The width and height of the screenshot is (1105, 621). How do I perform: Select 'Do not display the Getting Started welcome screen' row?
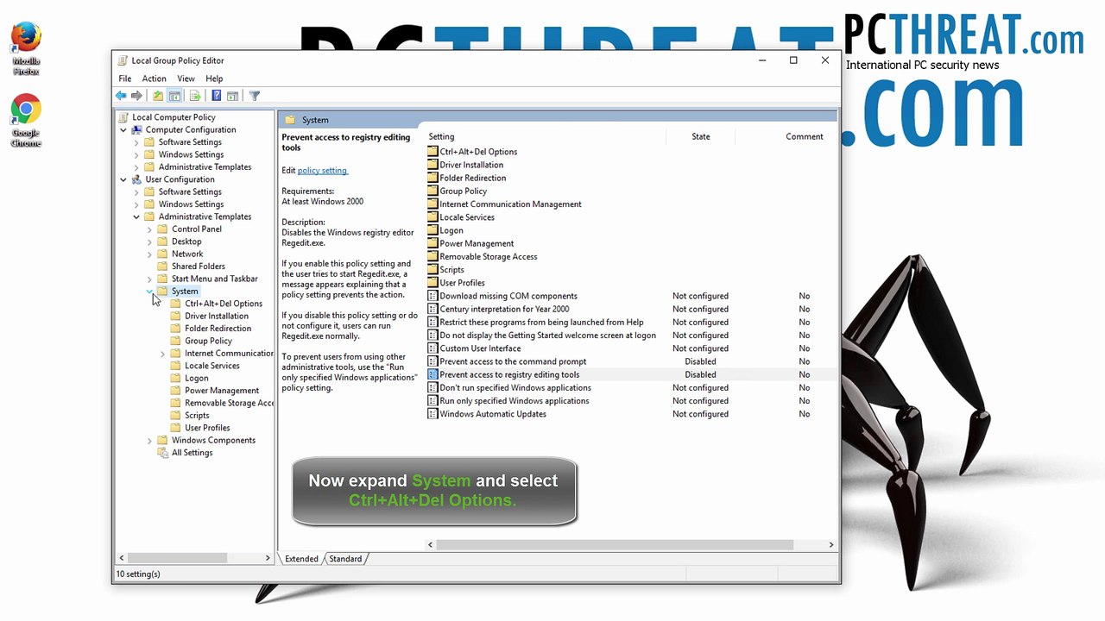[632, 336]
